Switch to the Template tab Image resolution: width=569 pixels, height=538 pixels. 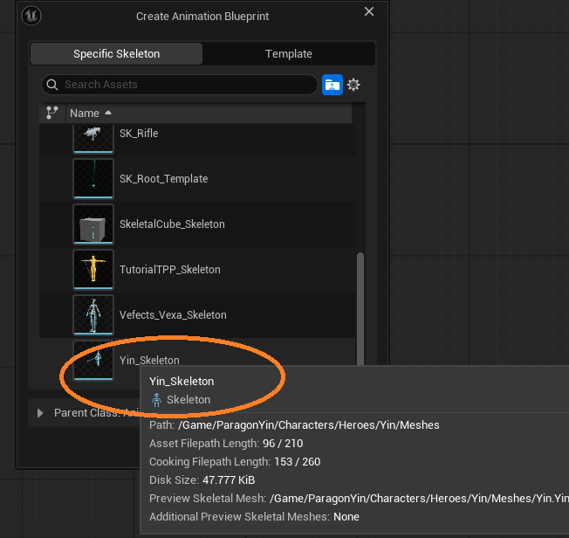(x=289, y=54)
